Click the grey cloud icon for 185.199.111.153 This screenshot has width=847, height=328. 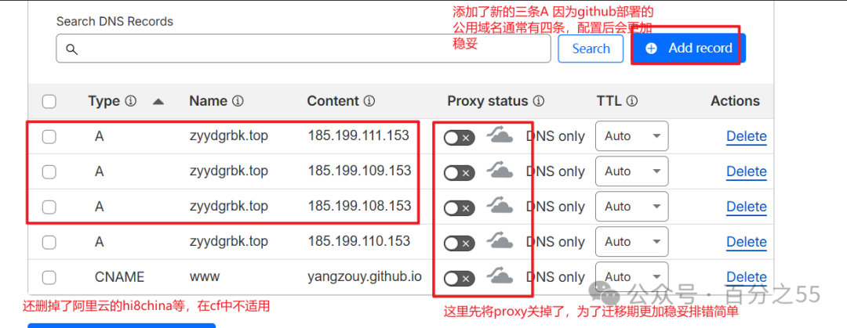coord(500,135)
